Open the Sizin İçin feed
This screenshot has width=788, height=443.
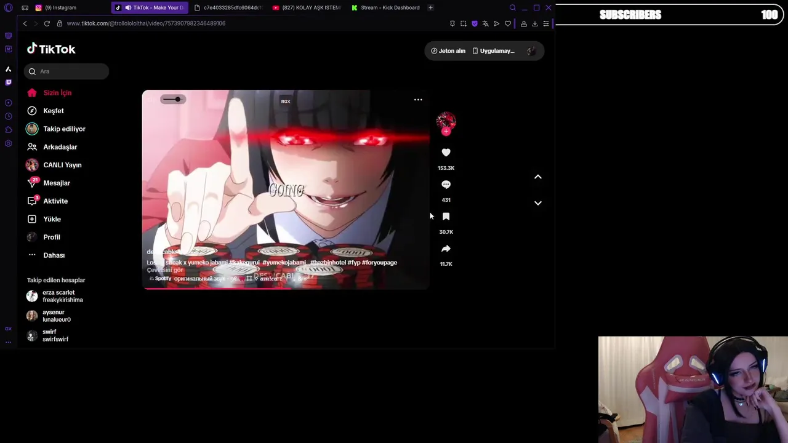[50, 93]
